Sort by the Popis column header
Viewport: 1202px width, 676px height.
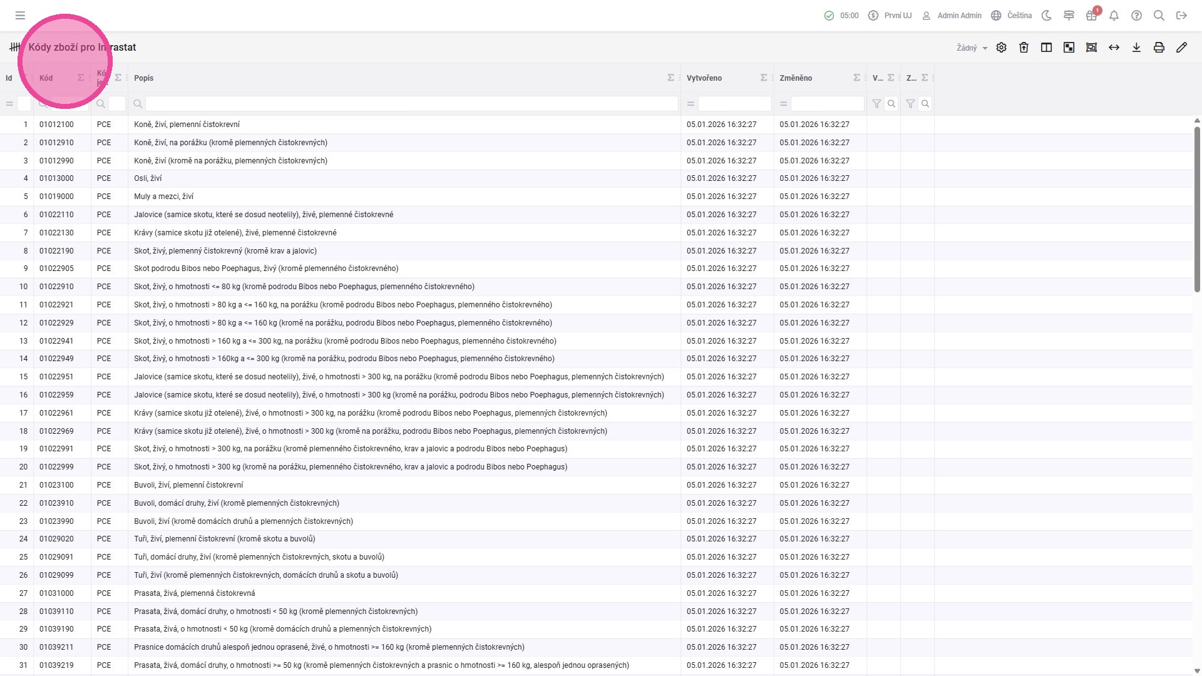pos(143,78)
